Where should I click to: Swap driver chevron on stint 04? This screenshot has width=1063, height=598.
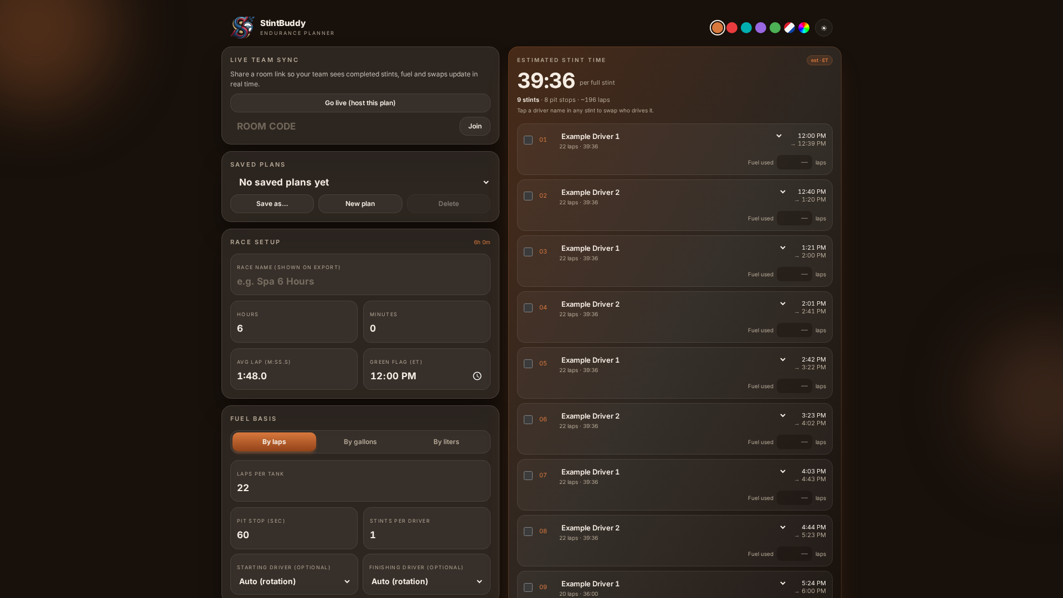click(783, 303)
